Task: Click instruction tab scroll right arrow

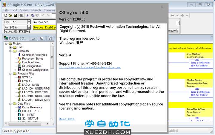Action: [178, 23]
